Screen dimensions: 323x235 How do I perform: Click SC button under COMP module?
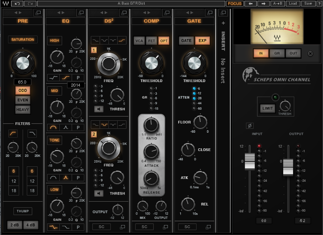[144, 227]
